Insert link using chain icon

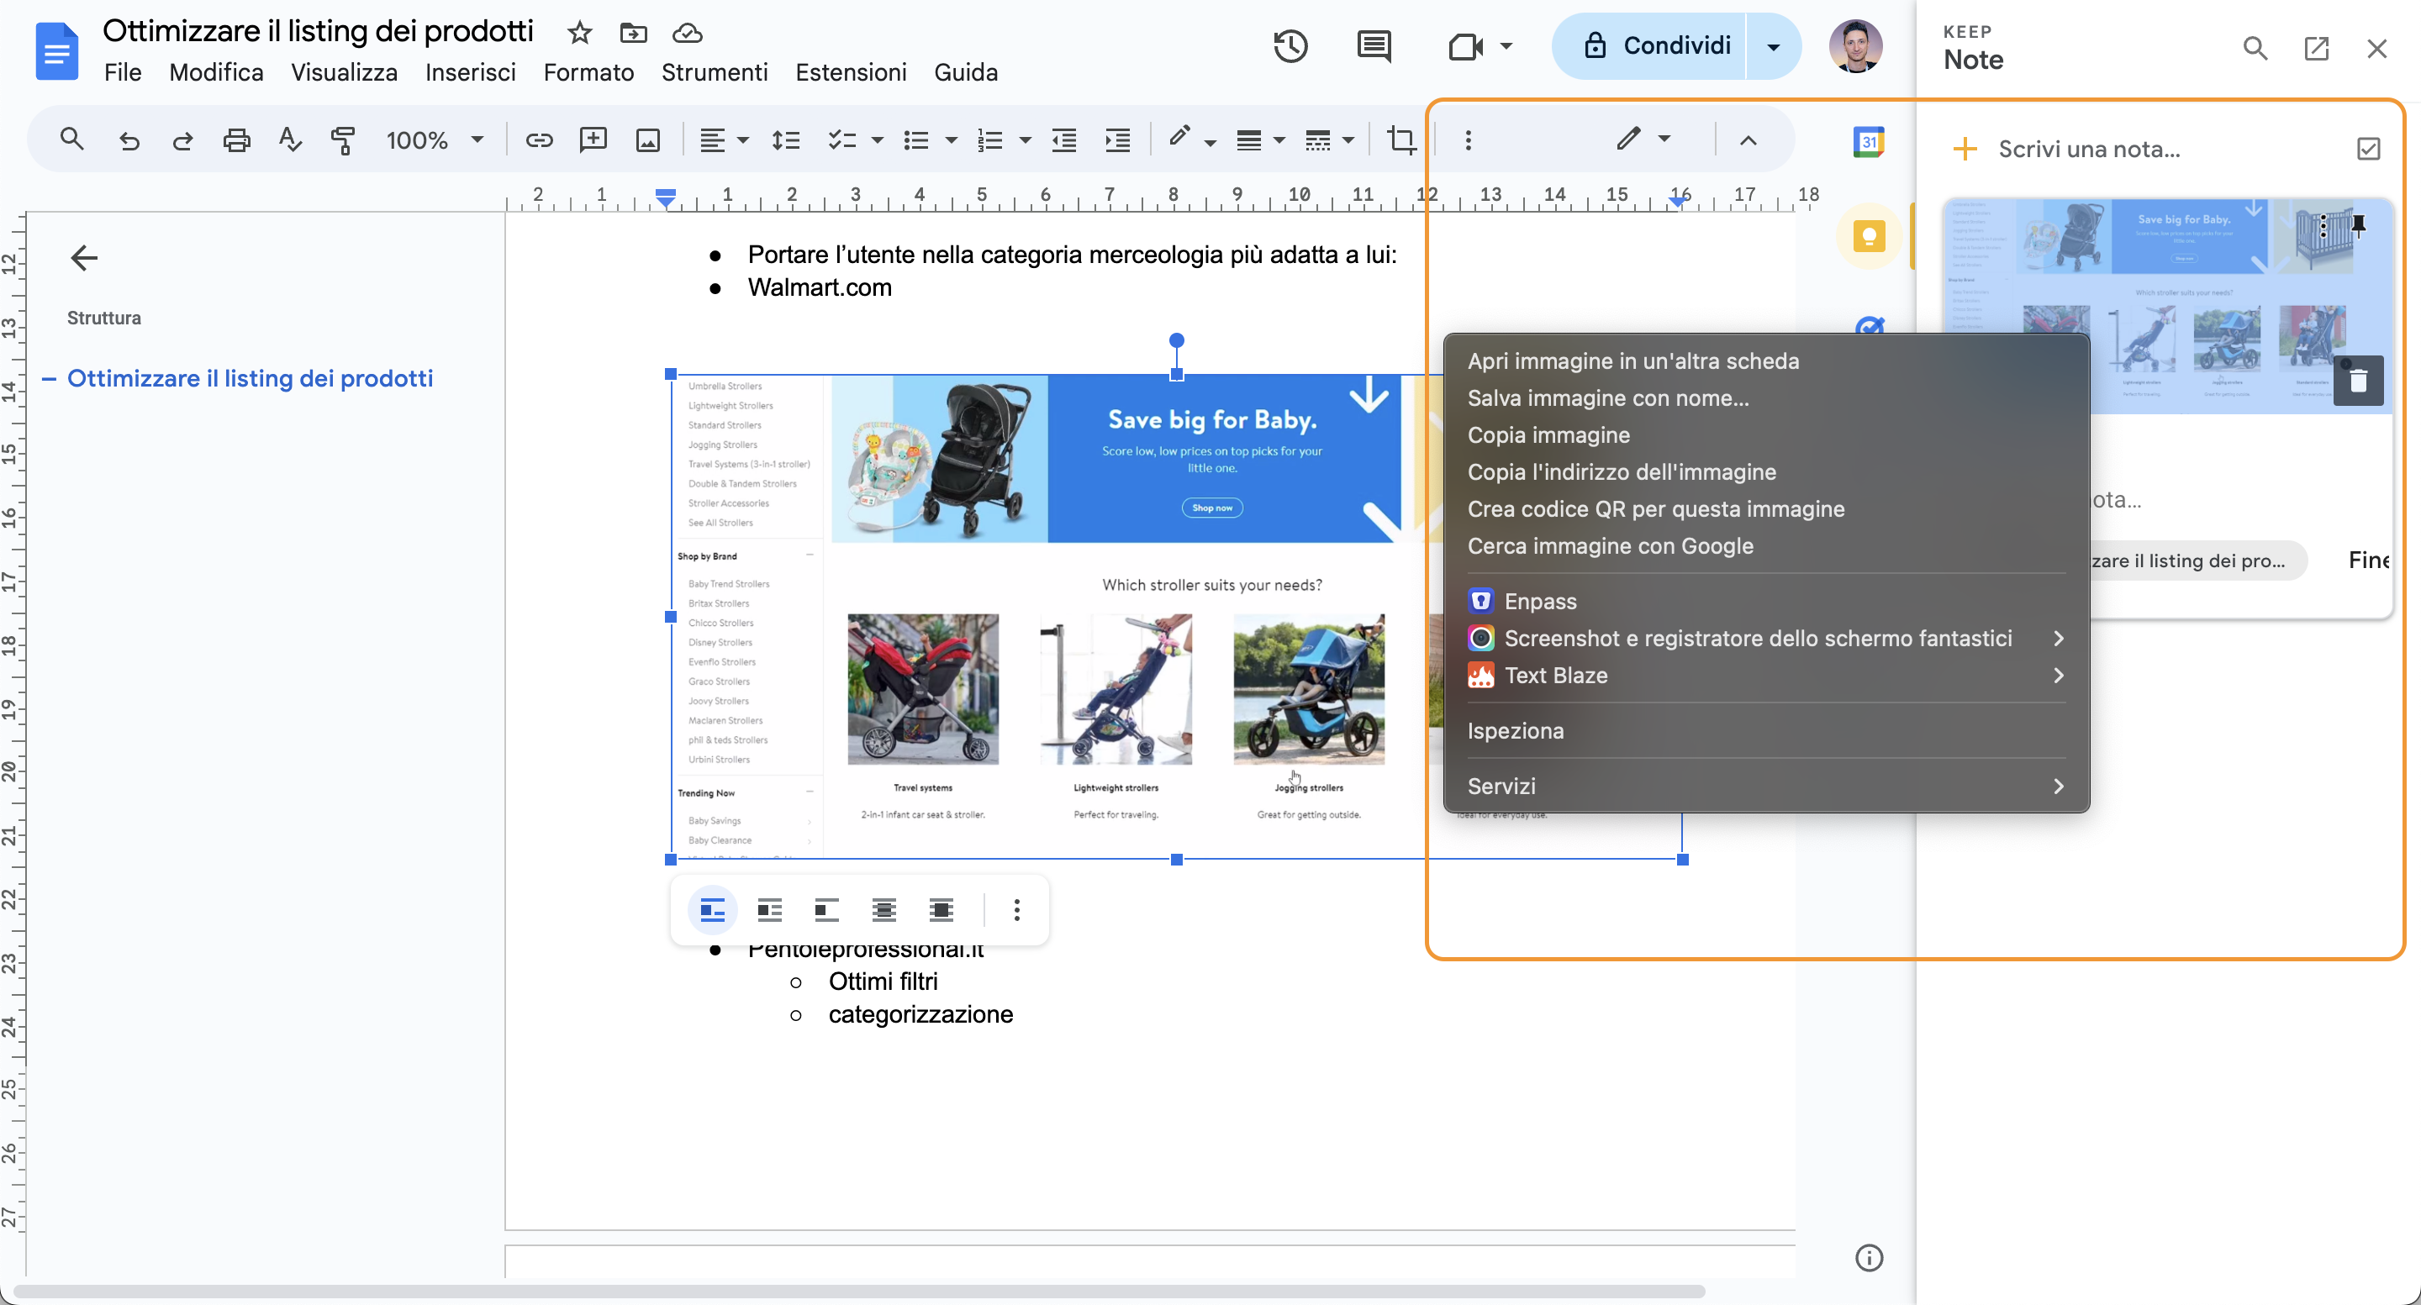[x=539, y=141]
